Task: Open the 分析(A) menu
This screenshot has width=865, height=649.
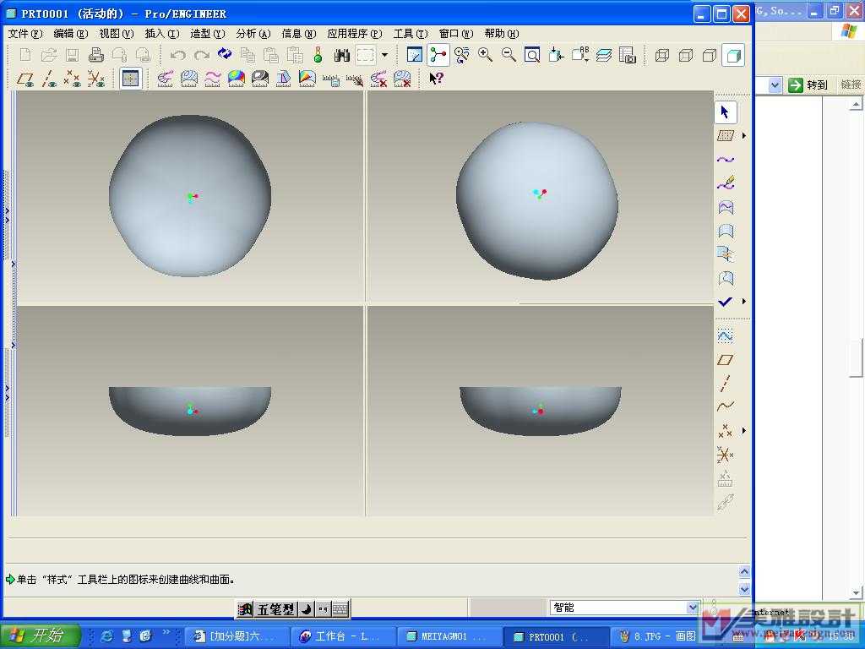Action: coord(253,34)
